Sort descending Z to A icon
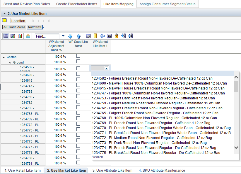 (131, 36)
